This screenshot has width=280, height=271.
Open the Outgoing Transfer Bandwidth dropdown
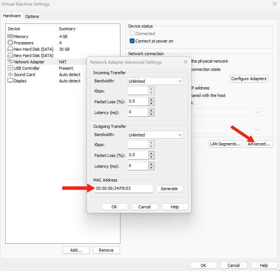(x=155, y=135)
